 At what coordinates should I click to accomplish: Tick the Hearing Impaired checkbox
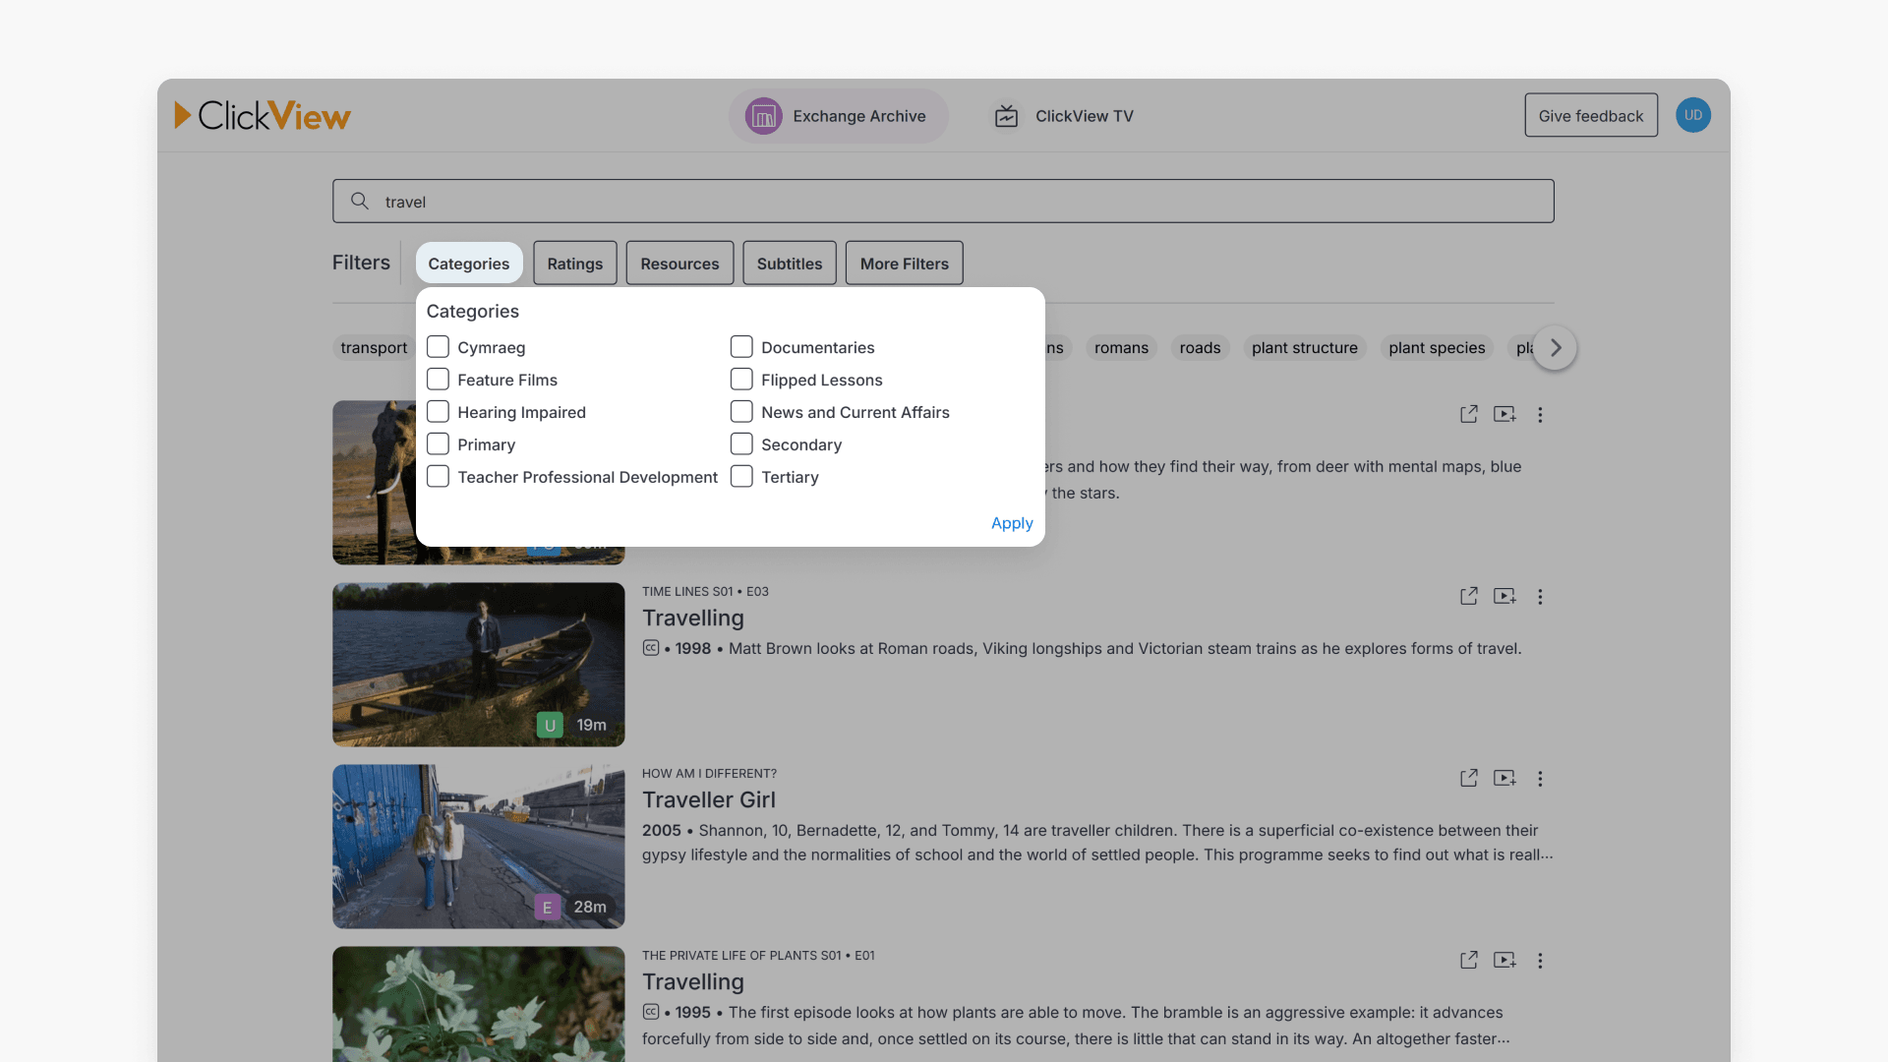click(439, 412)
